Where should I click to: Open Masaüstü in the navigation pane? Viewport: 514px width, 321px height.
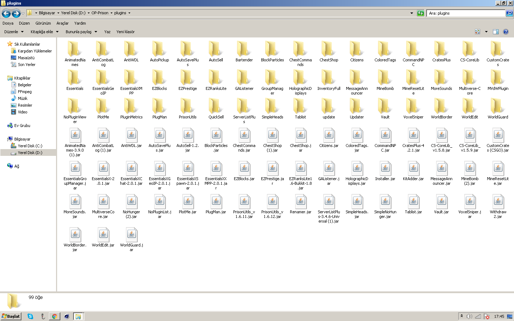(23, 58)
